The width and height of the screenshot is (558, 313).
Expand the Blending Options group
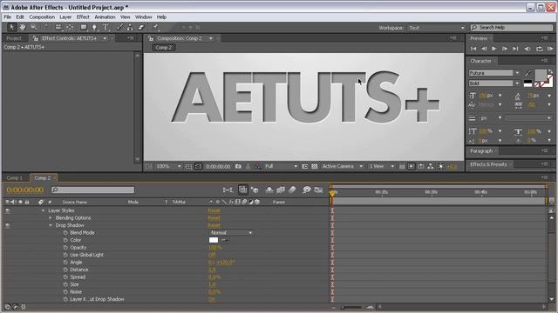(x=51, y=218)
